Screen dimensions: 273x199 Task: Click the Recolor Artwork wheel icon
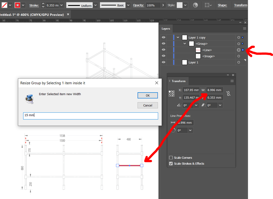195,5
